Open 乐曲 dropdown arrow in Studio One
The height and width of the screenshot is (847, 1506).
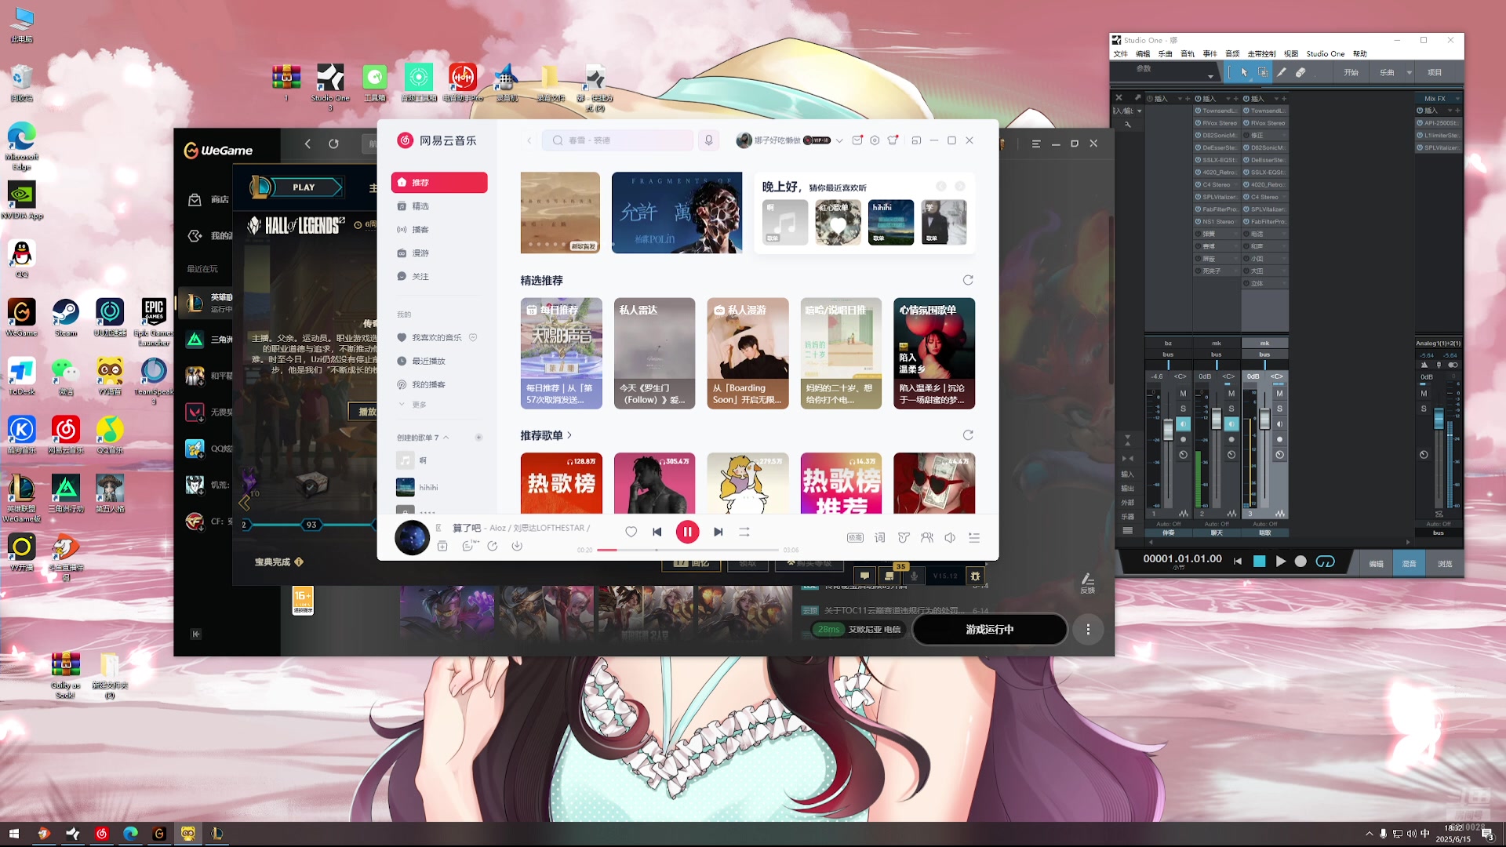(x=1409, y=72)
